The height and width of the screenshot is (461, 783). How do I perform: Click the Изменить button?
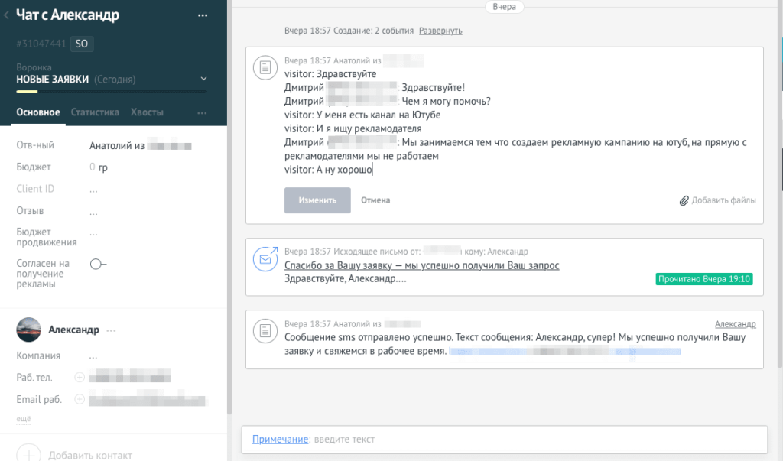317,200
